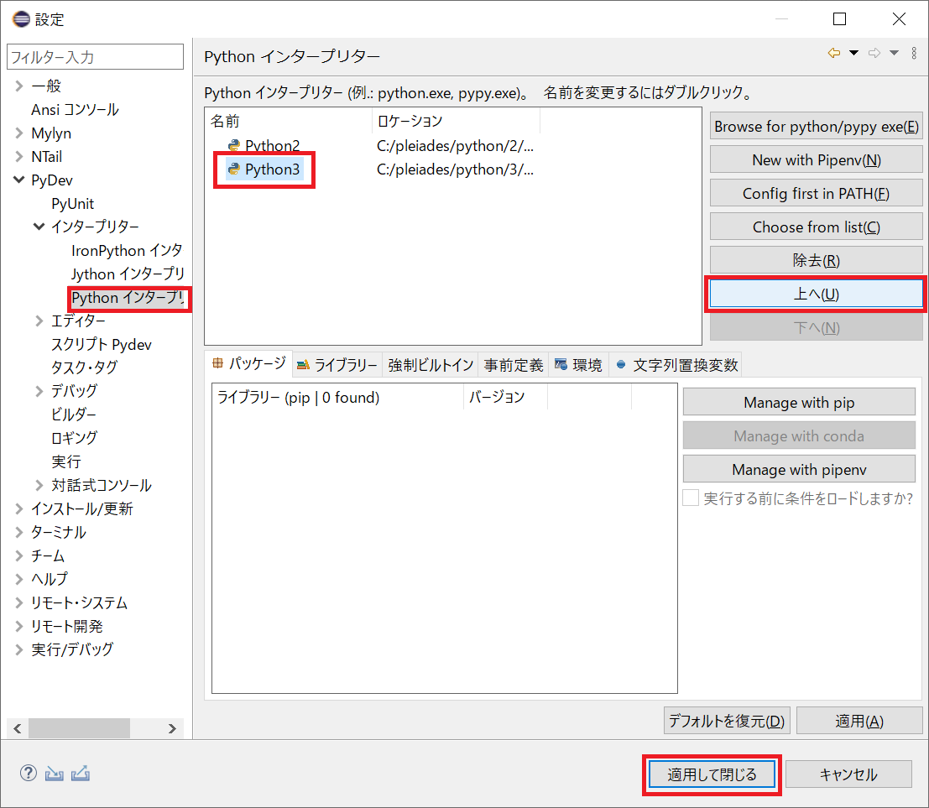
Task: Select ロギング tree item
Action: click(74, 438)
